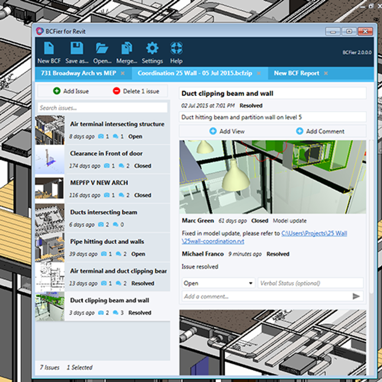The image size is (382, 382).
Task: Click the Add a comment field
Action: (x=267, y=296)
